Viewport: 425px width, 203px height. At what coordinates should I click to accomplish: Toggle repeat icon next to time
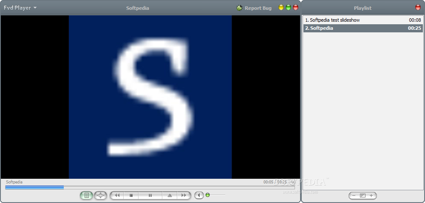pyautogui.click(x=292, y=182)
